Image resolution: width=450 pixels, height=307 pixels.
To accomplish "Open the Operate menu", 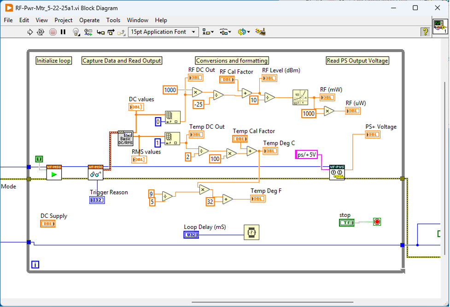I will [89, 20].
